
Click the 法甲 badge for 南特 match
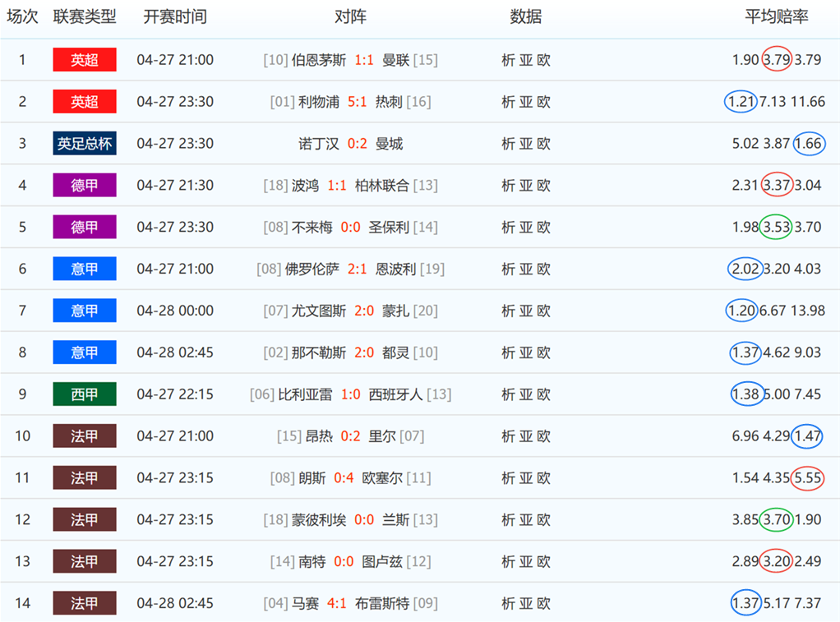85,561
